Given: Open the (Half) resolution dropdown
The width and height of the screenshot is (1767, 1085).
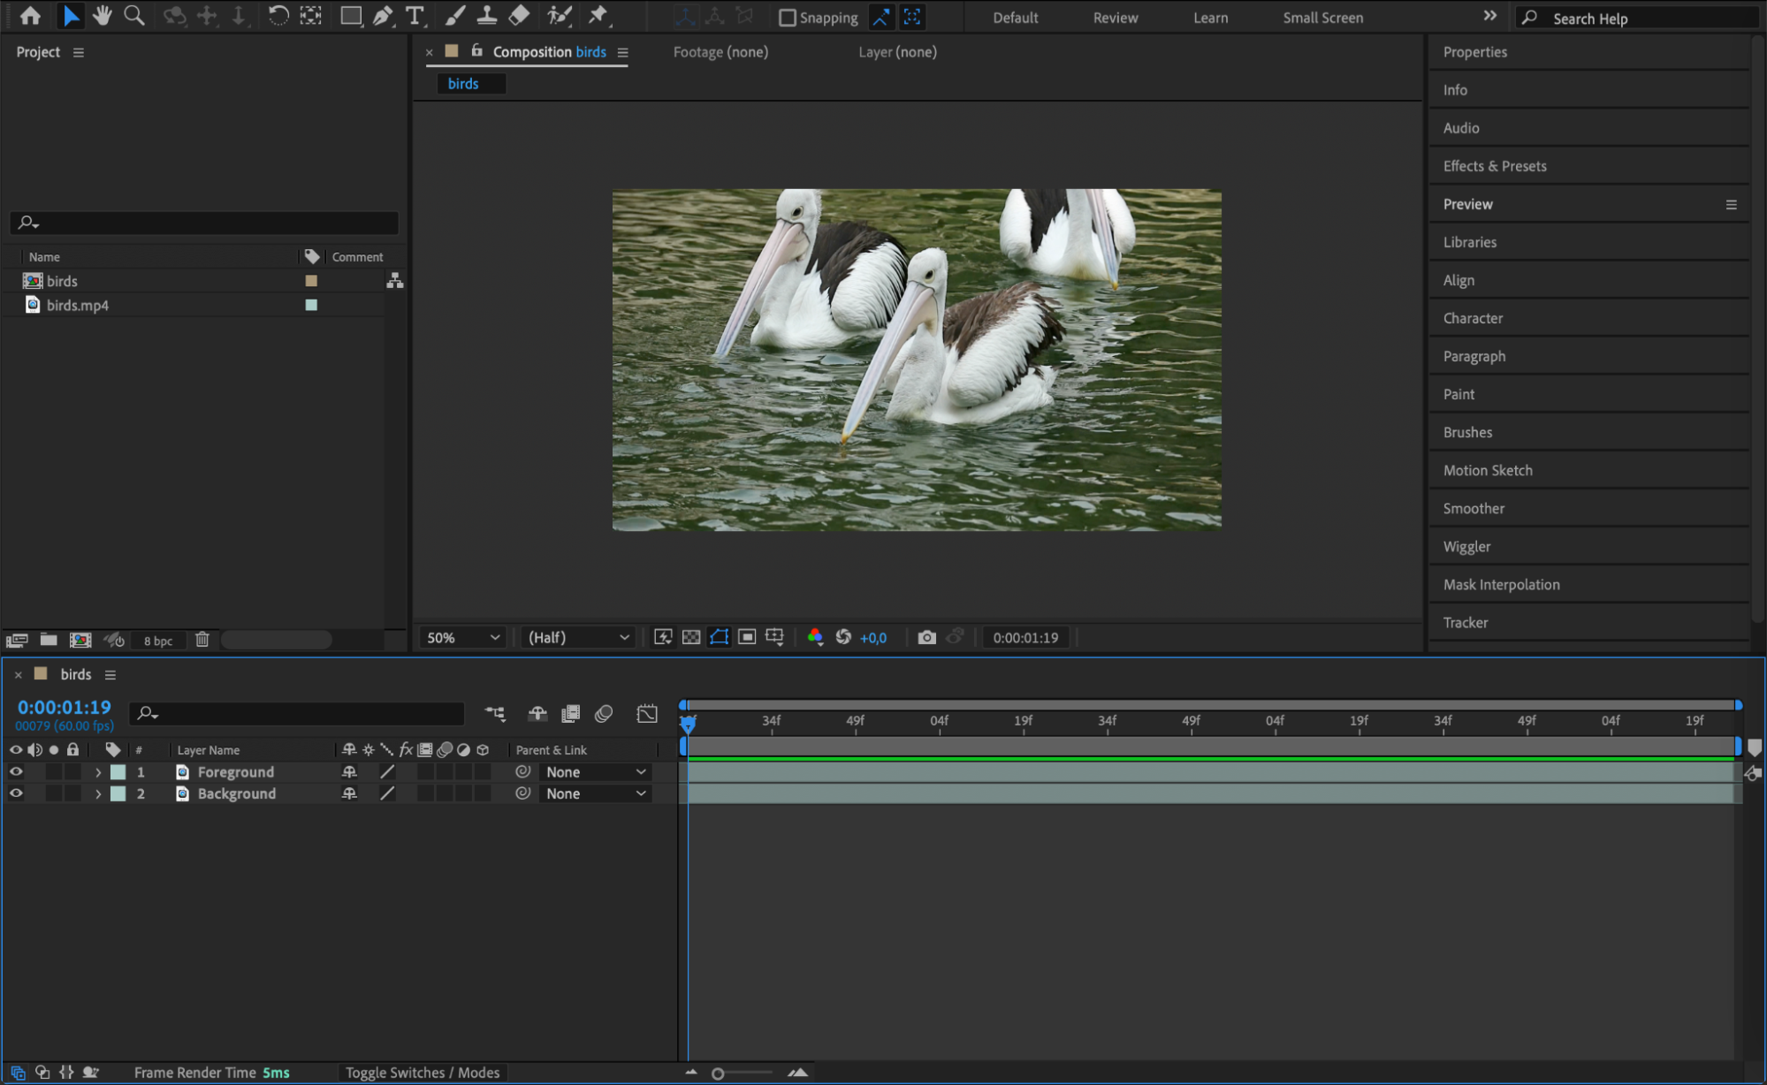Looking at the screenshot, I should tap(578, 637).
